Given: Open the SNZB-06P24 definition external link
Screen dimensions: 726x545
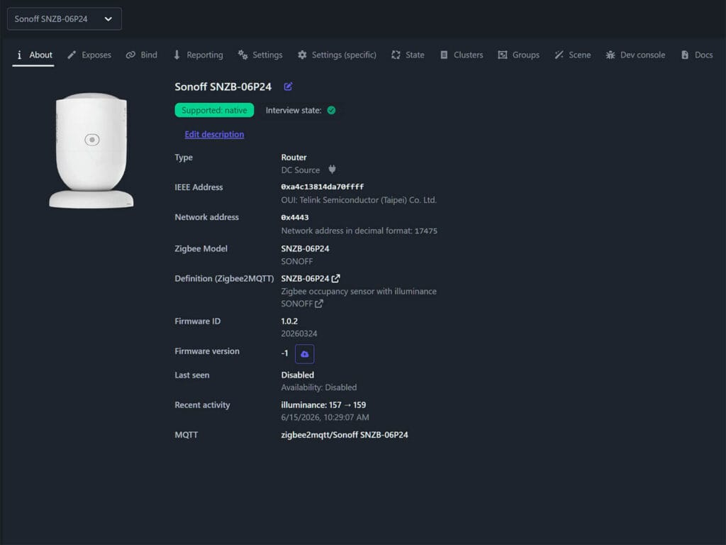Looking at the screenshot, I should point(335,278).
